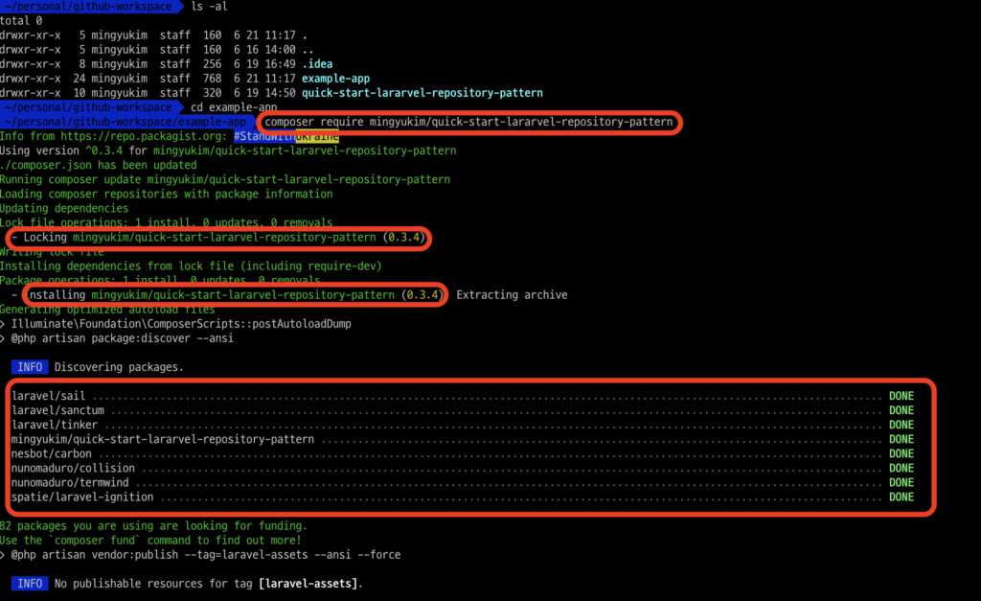
Task: Click DONE status for spatie/laravel-ignition
Action: tap(901, 497)
